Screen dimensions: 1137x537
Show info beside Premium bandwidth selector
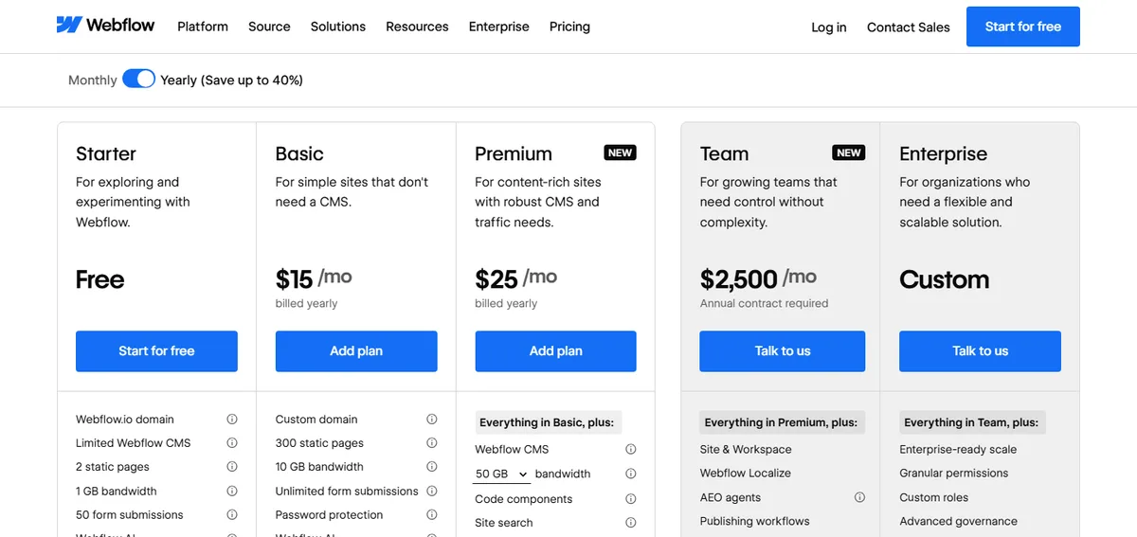tap(631, 474)
